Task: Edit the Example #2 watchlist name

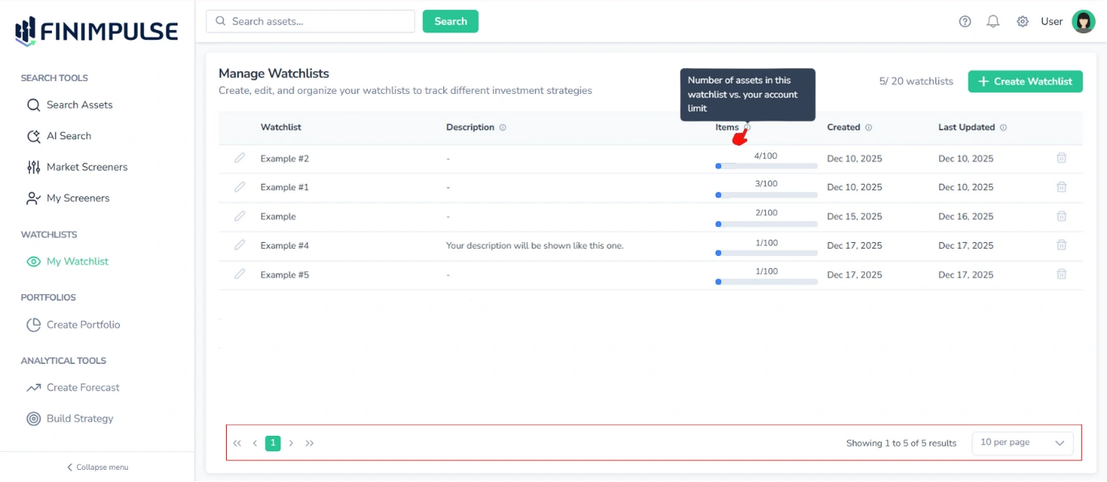Action: pyautogui.click(x=240, y=158)
